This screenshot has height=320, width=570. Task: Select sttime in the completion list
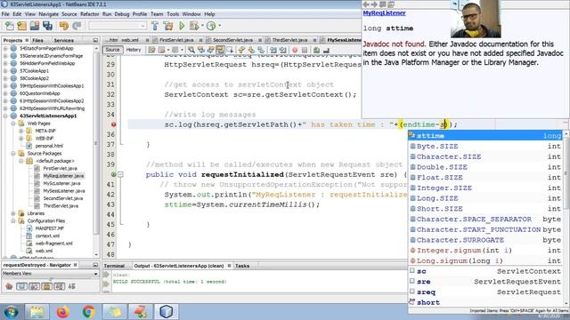(x=486, y=136)
